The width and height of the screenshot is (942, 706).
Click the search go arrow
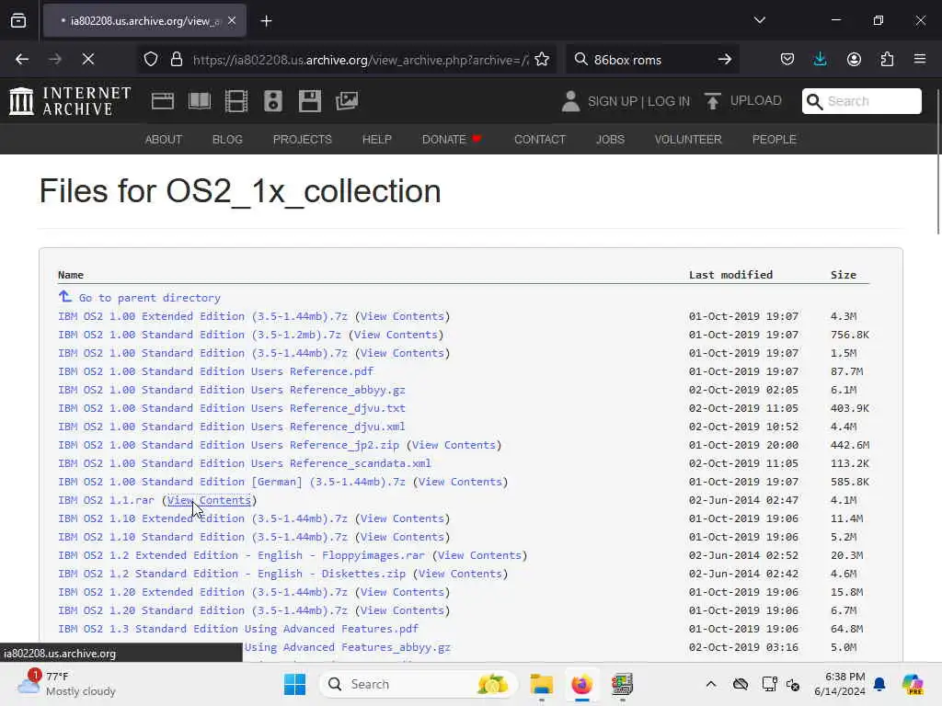click(725, 60)
